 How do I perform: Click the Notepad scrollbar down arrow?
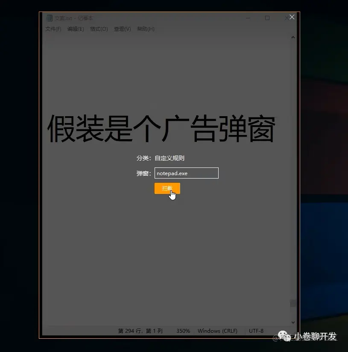pos(293,323)
